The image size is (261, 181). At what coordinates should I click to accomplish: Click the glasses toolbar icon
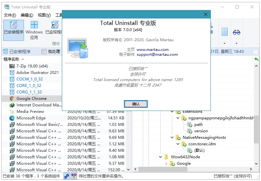point(236,32)
